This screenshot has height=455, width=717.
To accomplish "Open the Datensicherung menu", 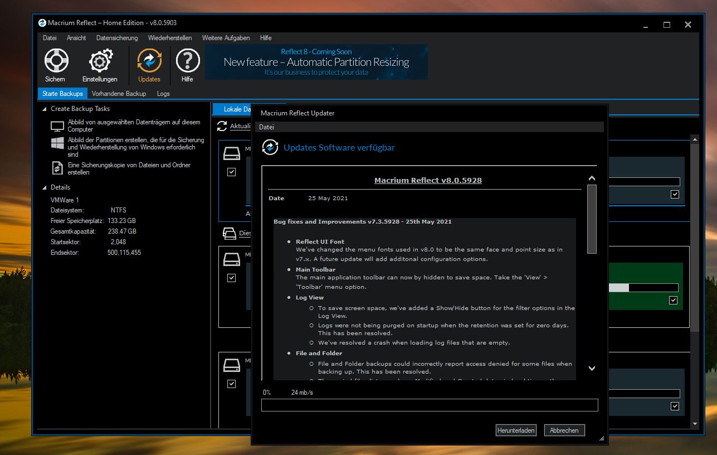I will [117, 38].
